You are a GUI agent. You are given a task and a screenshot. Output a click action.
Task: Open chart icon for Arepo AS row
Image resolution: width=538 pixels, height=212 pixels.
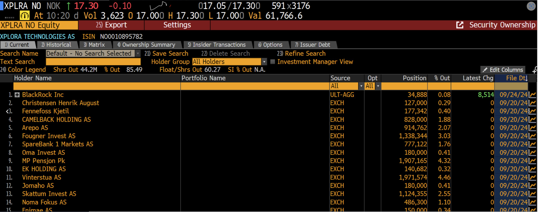(532, 128)
